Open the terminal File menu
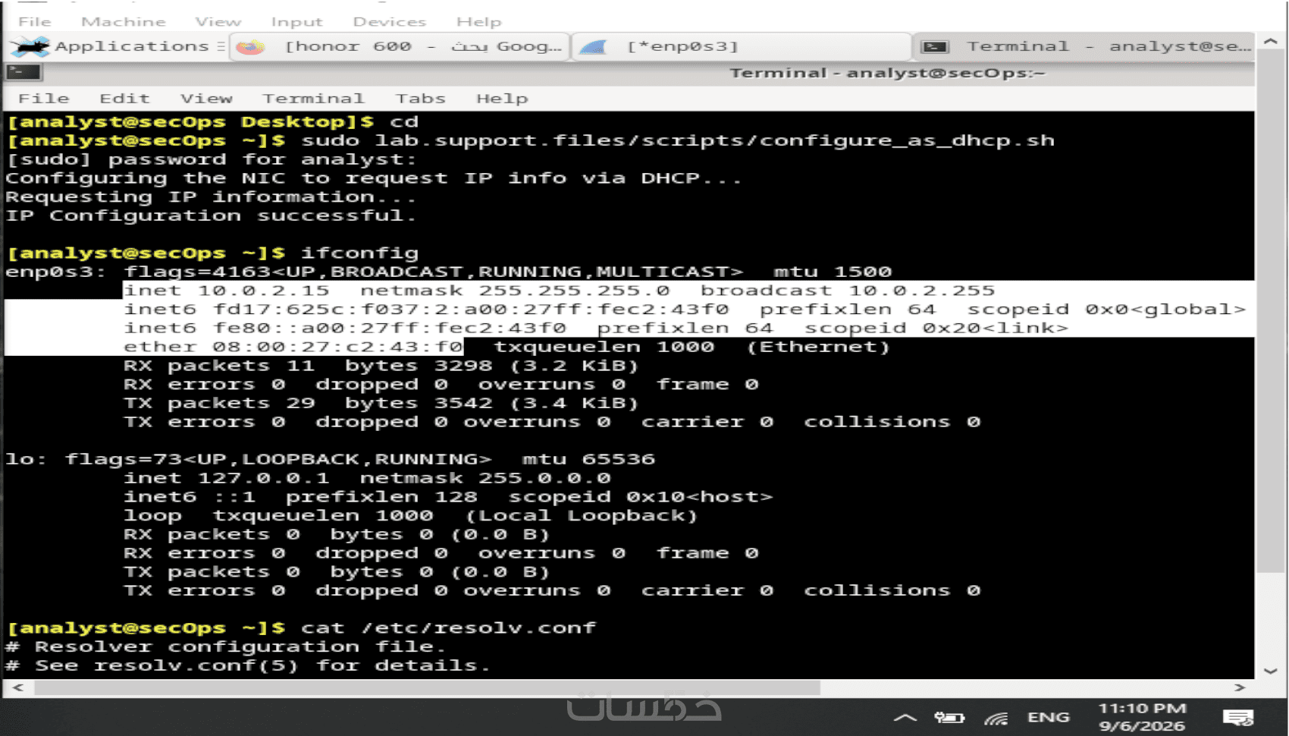Screen dimensions: 1289x736 (43, 99)
